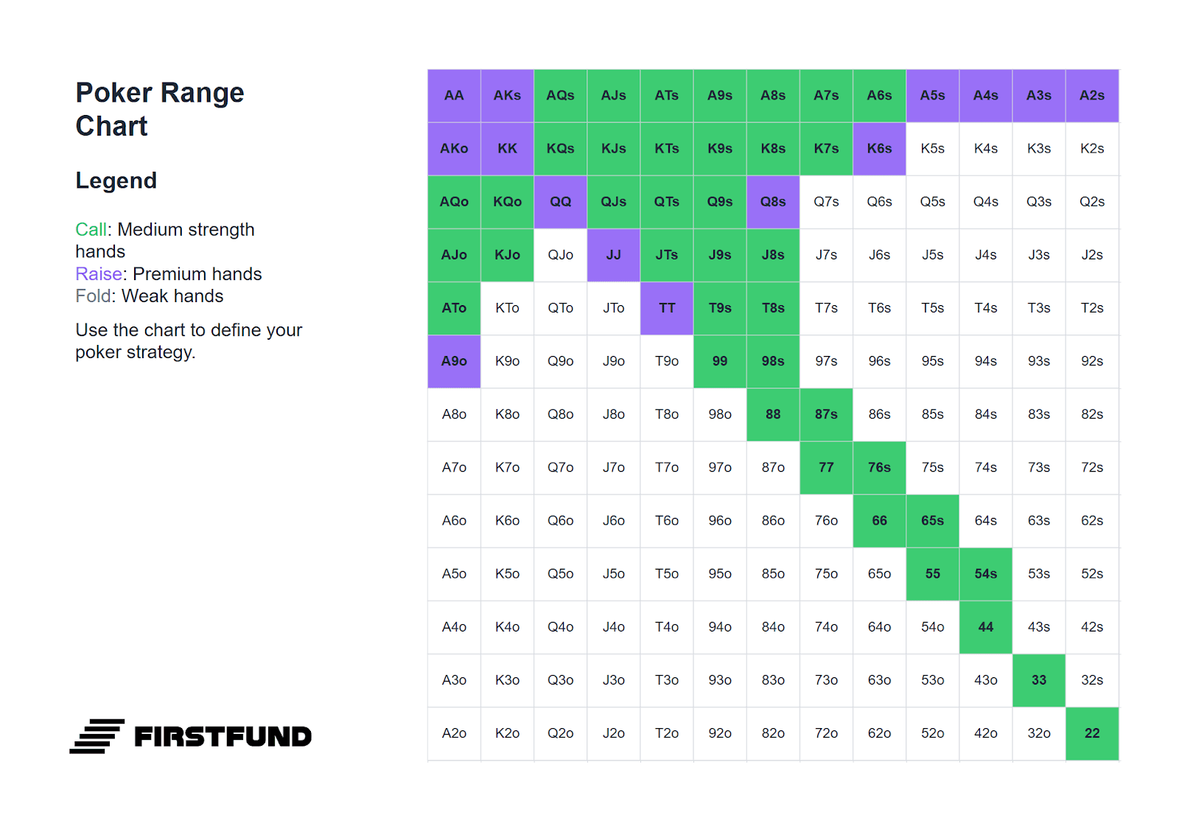The width and height of the screenshot is (1179, 832).
Task: Click the A2s raise cell
Action: [1092, 96]
